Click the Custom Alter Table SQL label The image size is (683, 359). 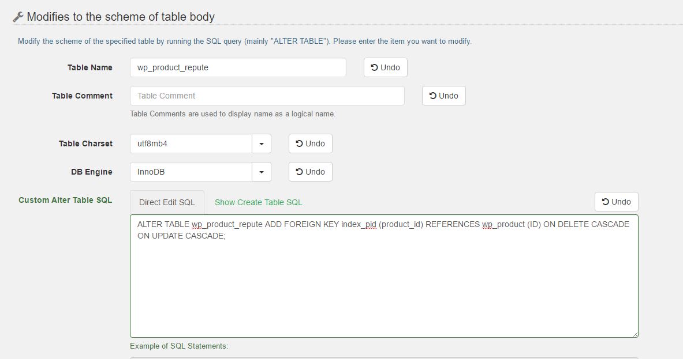[x=65, y=200]
